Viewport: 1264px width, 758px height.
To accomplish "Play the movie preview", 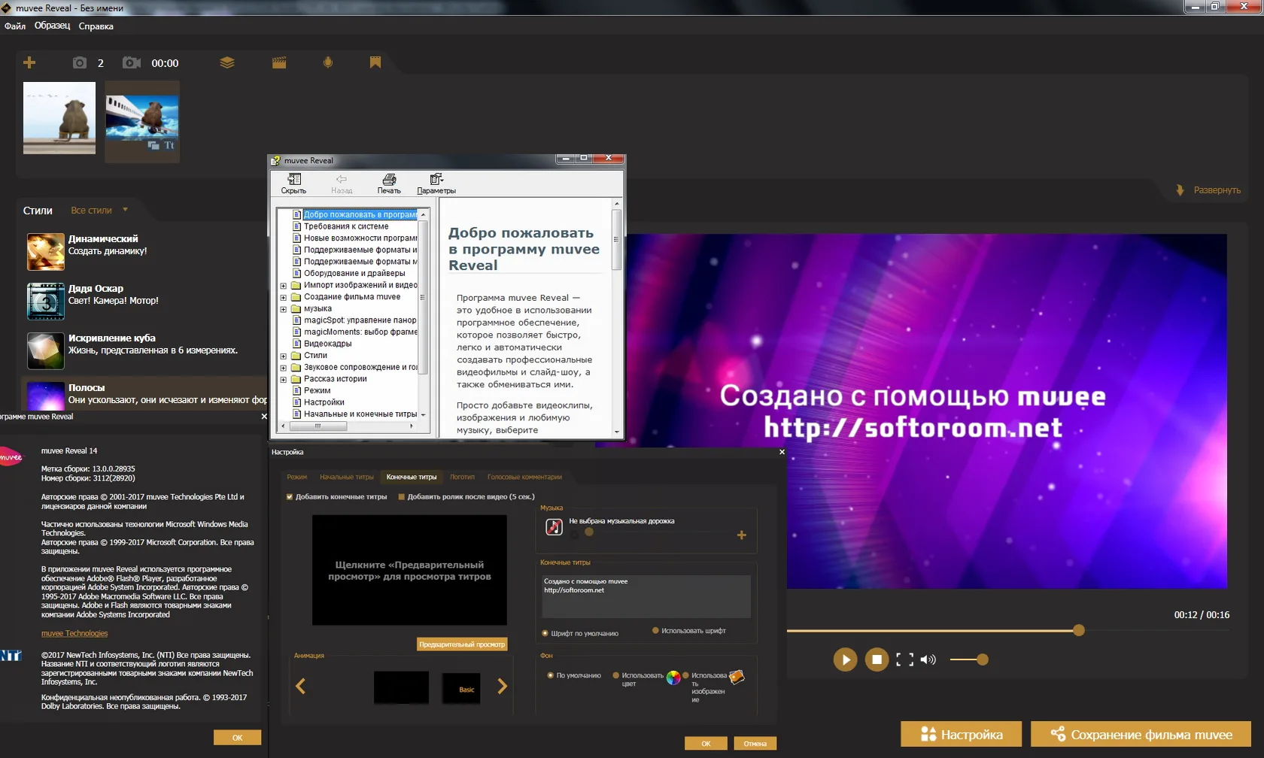I will [x=845, y=659].
